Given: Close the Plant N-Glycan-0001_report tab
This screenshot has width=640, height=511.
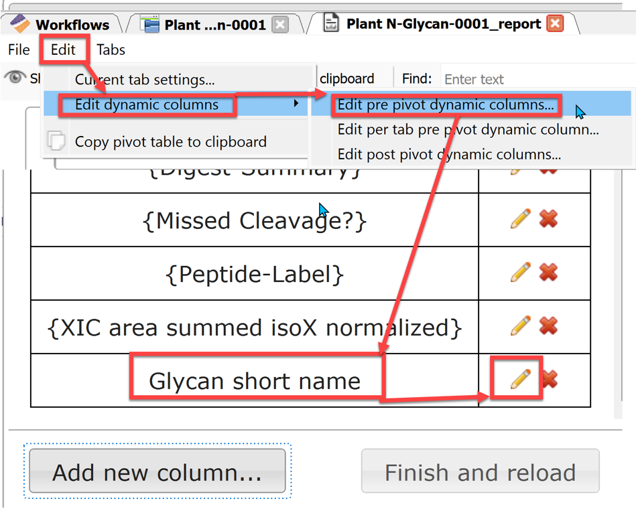Looking at the screenshot, I should (x=554, y=25).
